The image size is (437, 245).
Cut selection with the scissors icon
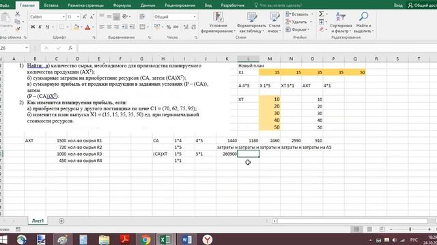[x=17, y=14]
